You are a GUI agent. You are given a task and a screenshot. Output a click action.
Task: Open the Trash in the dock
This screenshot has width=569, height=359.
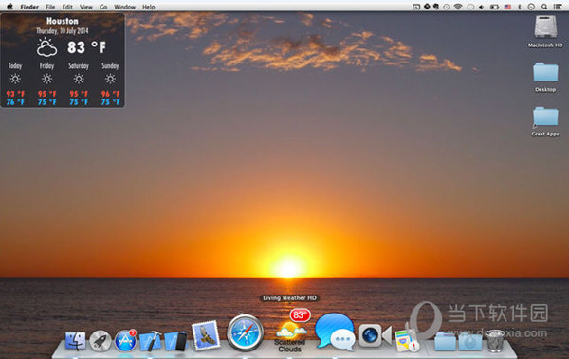[495, 341]
